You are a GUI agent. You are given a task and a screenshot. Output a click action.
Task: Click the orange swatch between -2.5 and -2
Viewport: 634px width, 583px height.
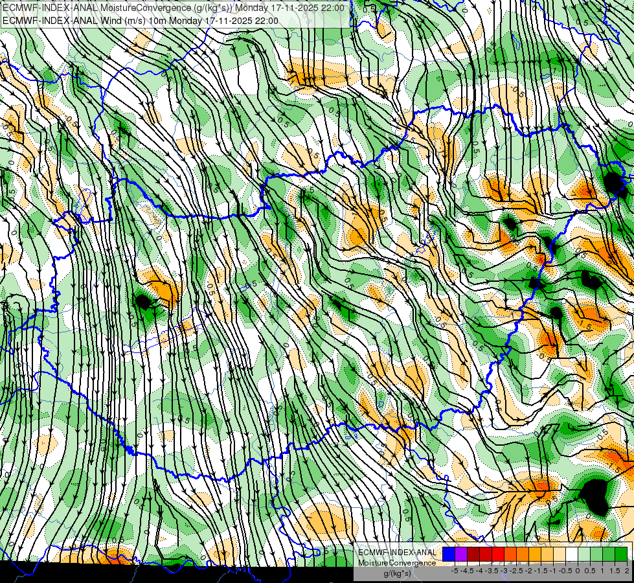coord(523,554)
